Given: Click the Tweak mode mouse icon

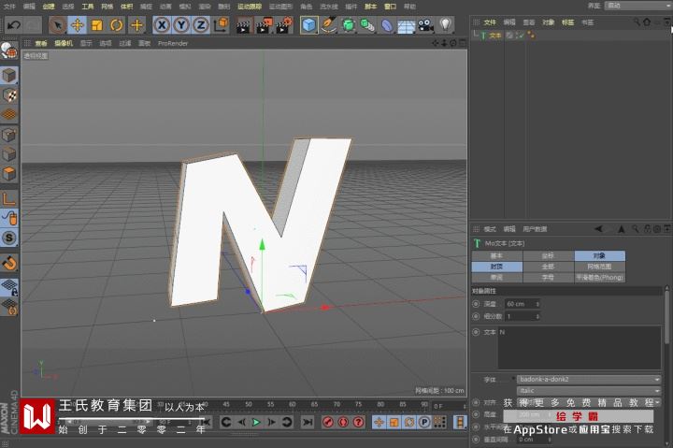Looking at the screenshot, I should (x=9, y=218).
